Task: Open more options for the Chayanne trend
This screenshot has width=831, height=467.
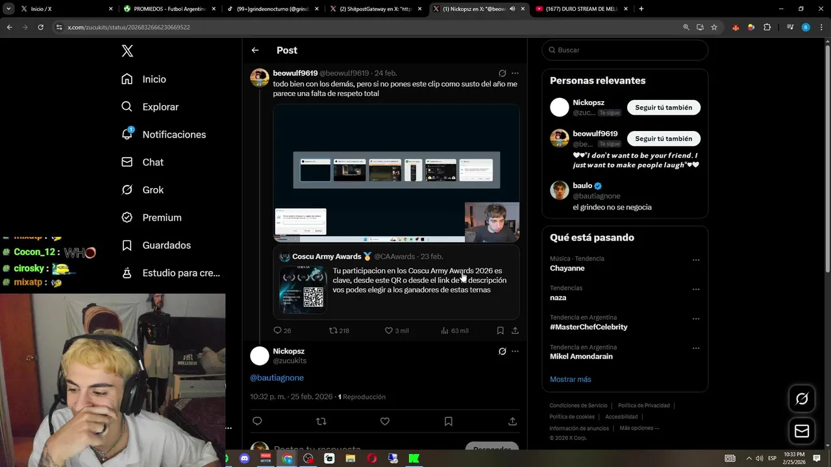Action: (696, 260)
